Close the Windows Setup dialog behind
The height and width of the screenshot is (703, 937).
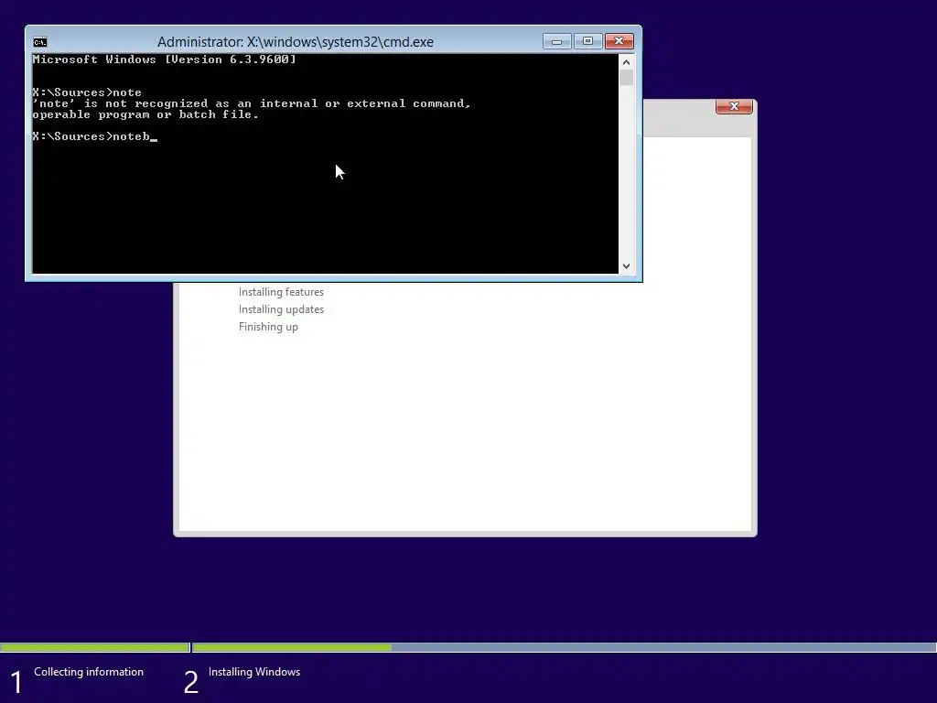[734, 106]
